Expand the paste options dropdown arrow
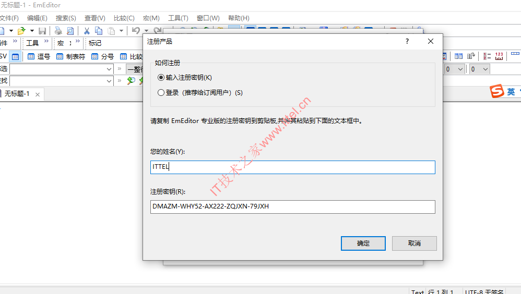The image size is (521, 294). 121,31
